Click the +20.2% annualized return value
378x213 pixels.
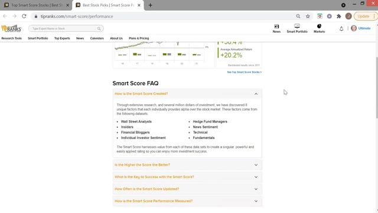pos(231,55)
